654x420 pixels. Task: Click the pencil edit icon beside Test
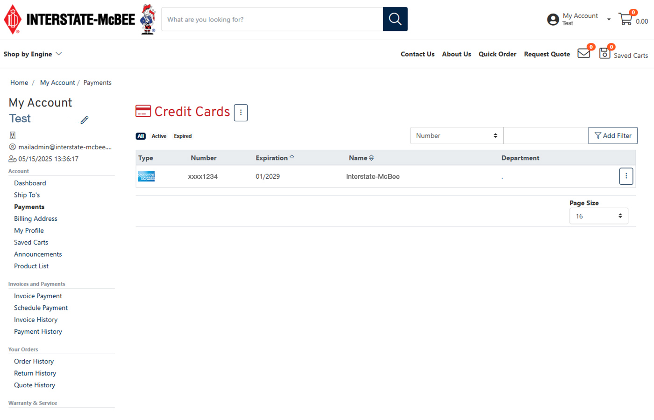tap(85, 120)
